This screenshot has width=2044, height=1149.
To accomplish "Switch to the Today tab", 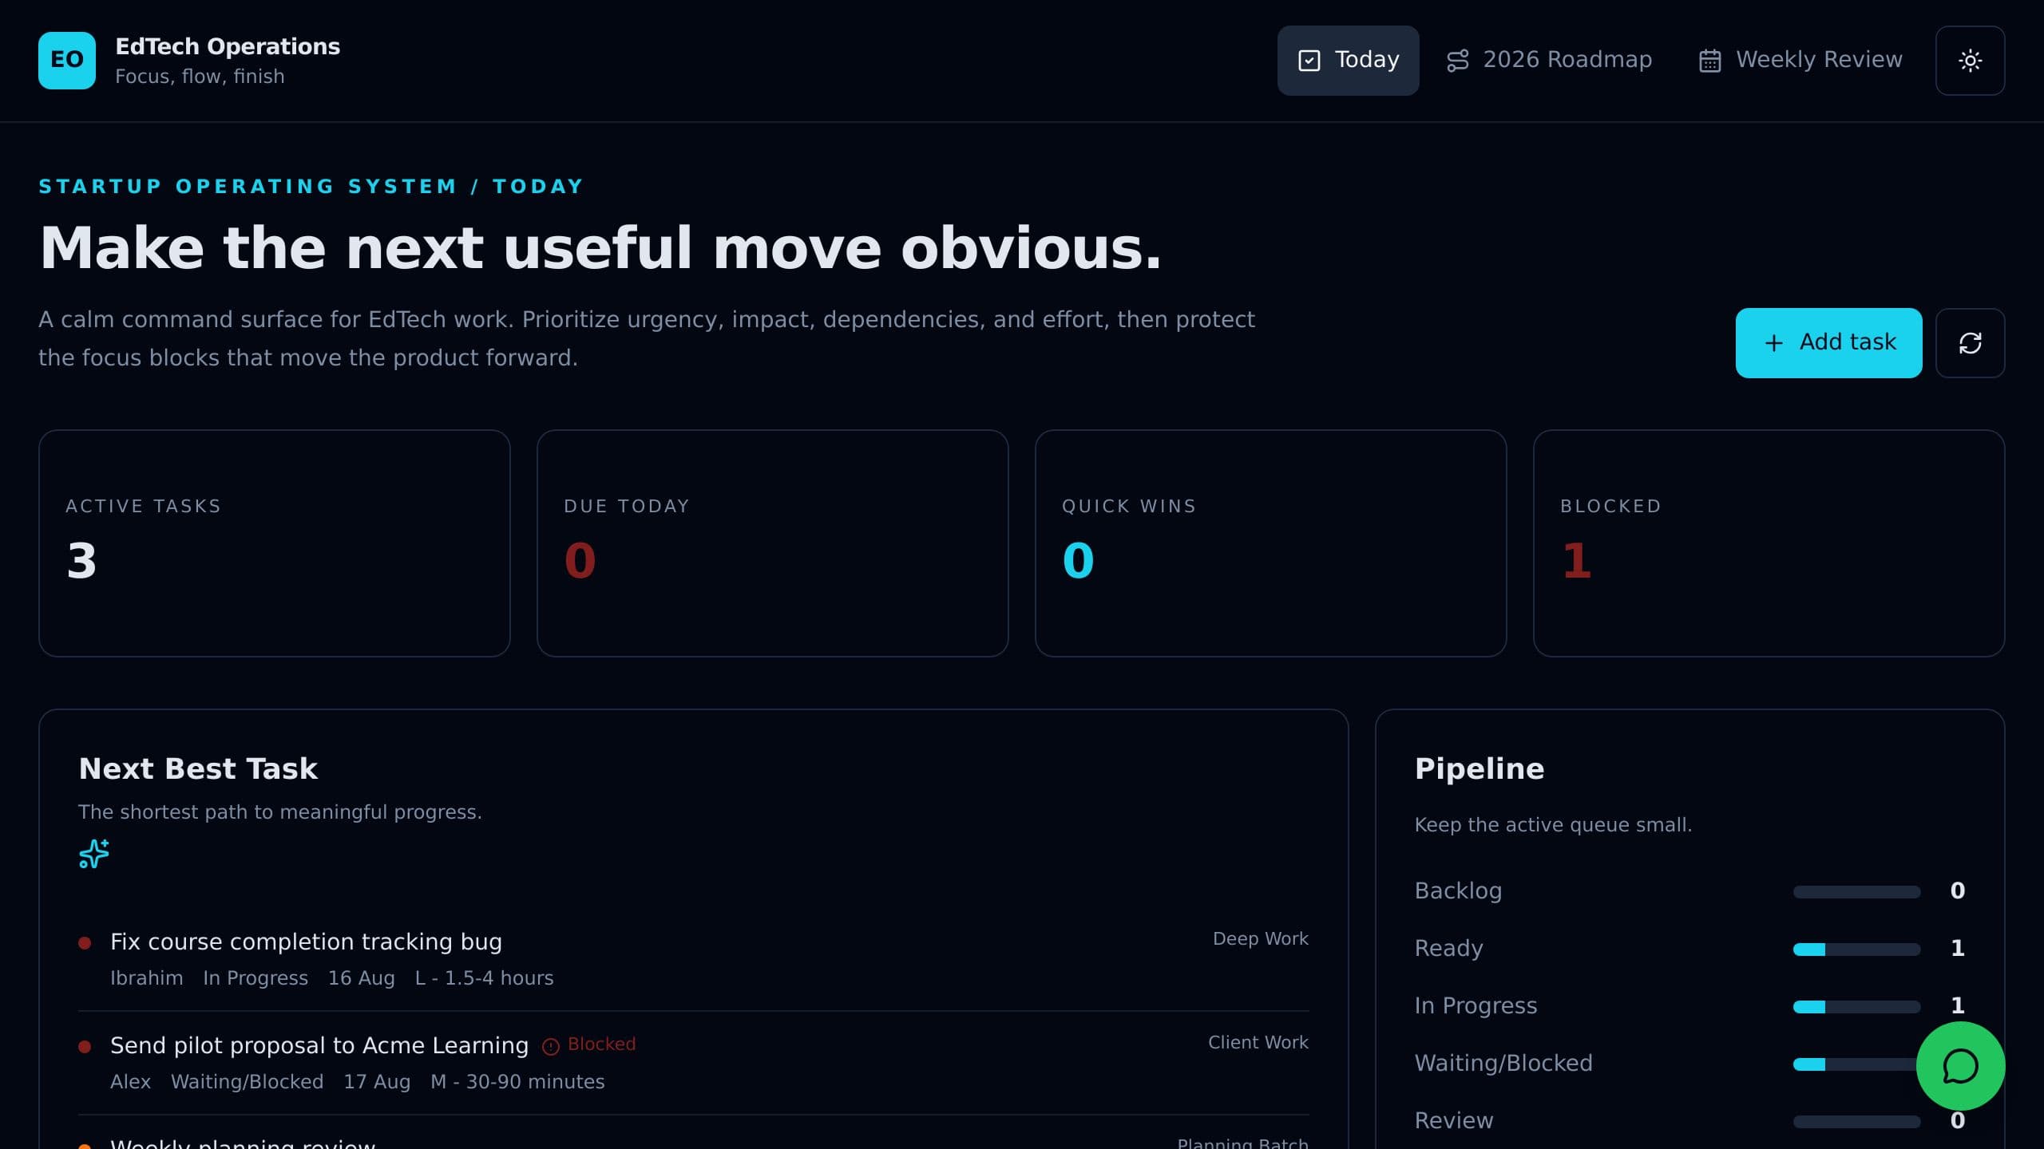I will tap(1348, 61).
